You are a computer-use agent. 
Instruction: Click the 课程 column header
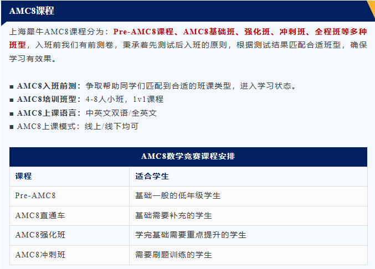click(24, 176)
